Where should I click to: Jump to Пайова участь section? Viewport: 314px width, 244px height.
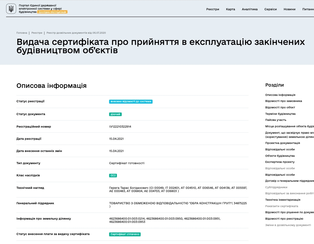[x=275, y=120]
